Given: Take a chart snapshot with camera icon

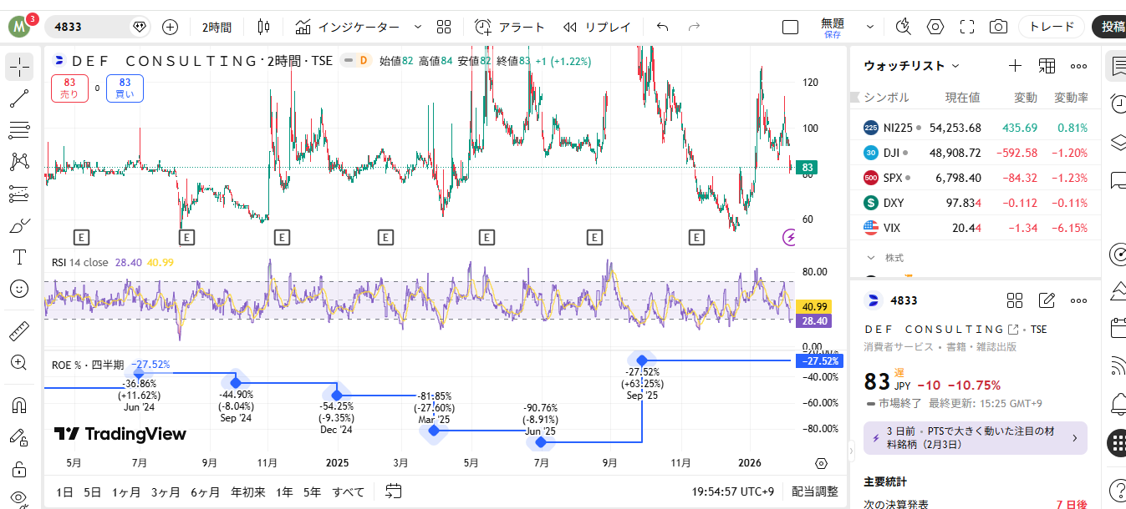Looking at the screenshot, I should (x=998, y=27).
